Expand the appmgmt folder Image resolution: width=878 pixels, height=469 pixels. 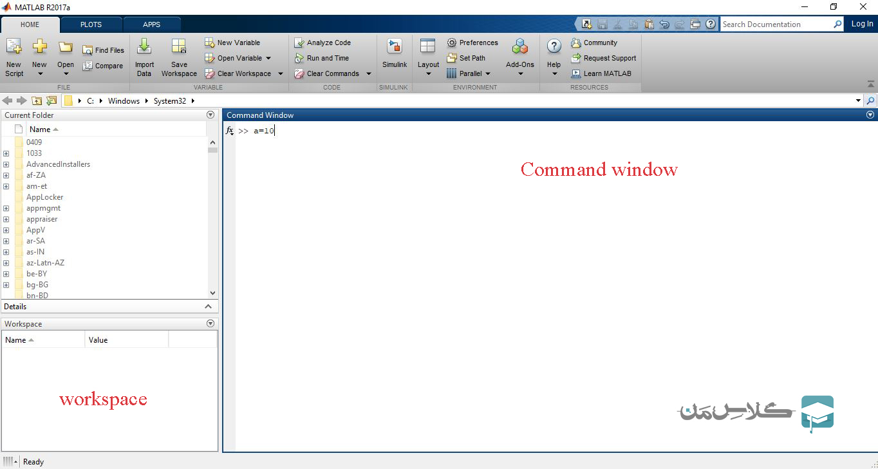tap(6, 208)
